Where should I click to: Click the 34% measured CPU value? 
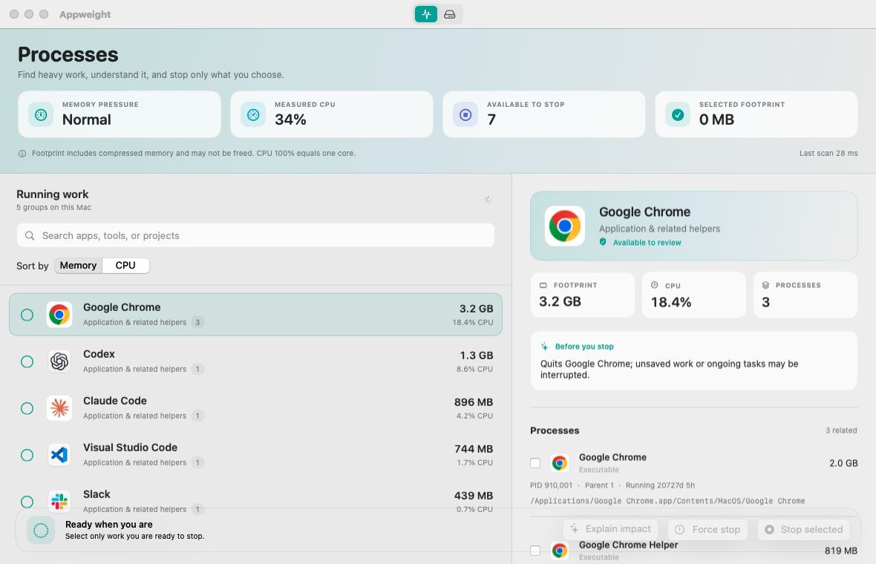pos(290,119)
